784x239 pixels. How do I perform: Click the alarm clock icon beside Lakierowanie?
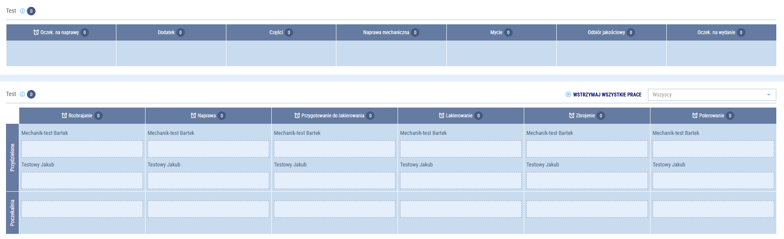coord(442,116)
